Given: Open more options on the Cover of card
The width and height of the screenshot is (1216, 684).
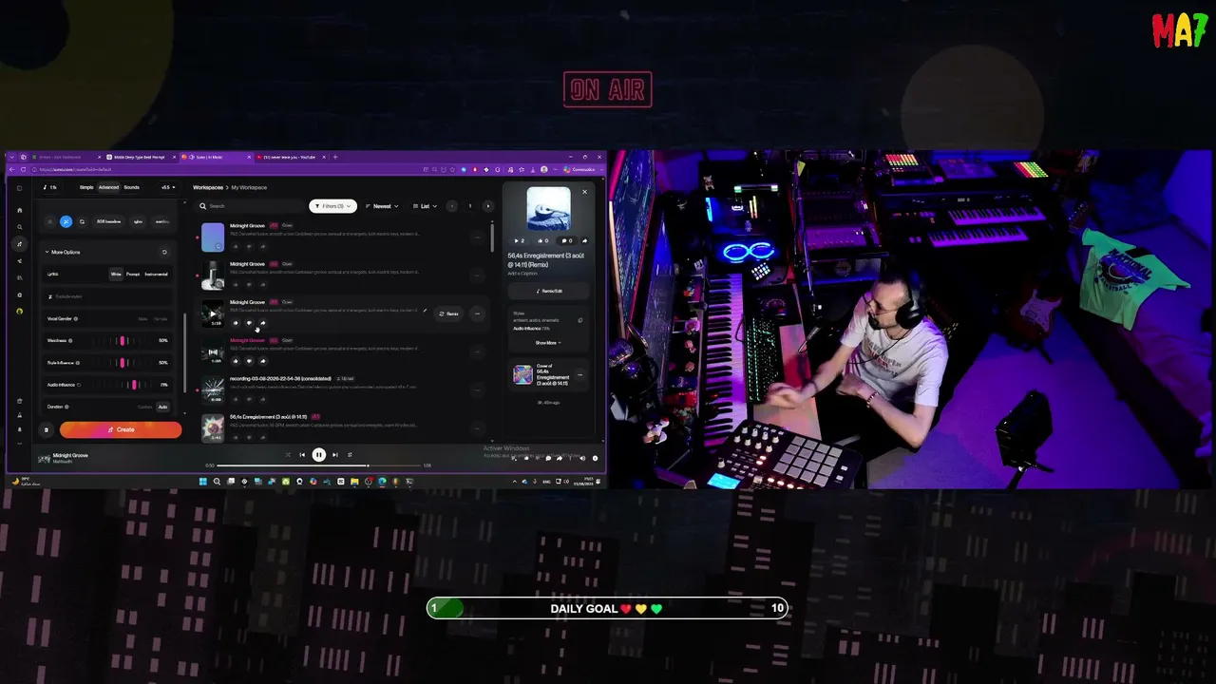Looking at the screenshot, I should (x=579, y=375).
